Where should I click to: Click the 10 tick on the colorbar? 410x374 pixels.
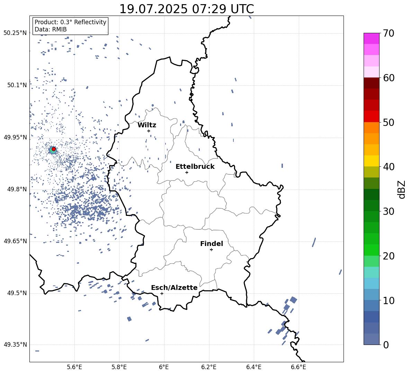[389, 300]
